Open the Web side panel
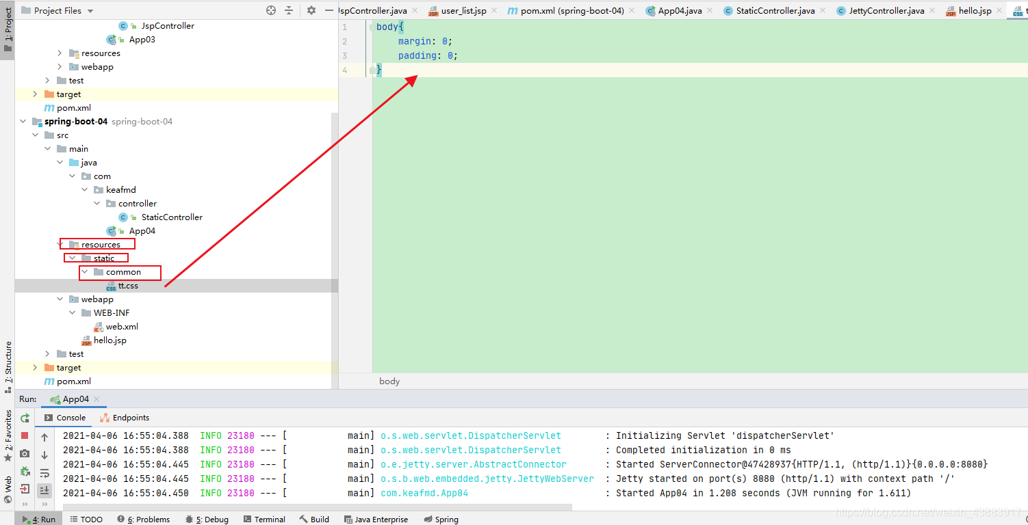 click(8, 489)
